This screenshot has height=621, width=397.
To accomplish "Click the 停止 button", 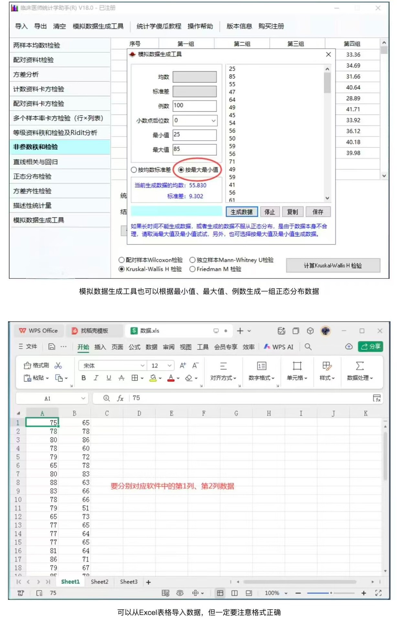I will click(x=270, y=212).
